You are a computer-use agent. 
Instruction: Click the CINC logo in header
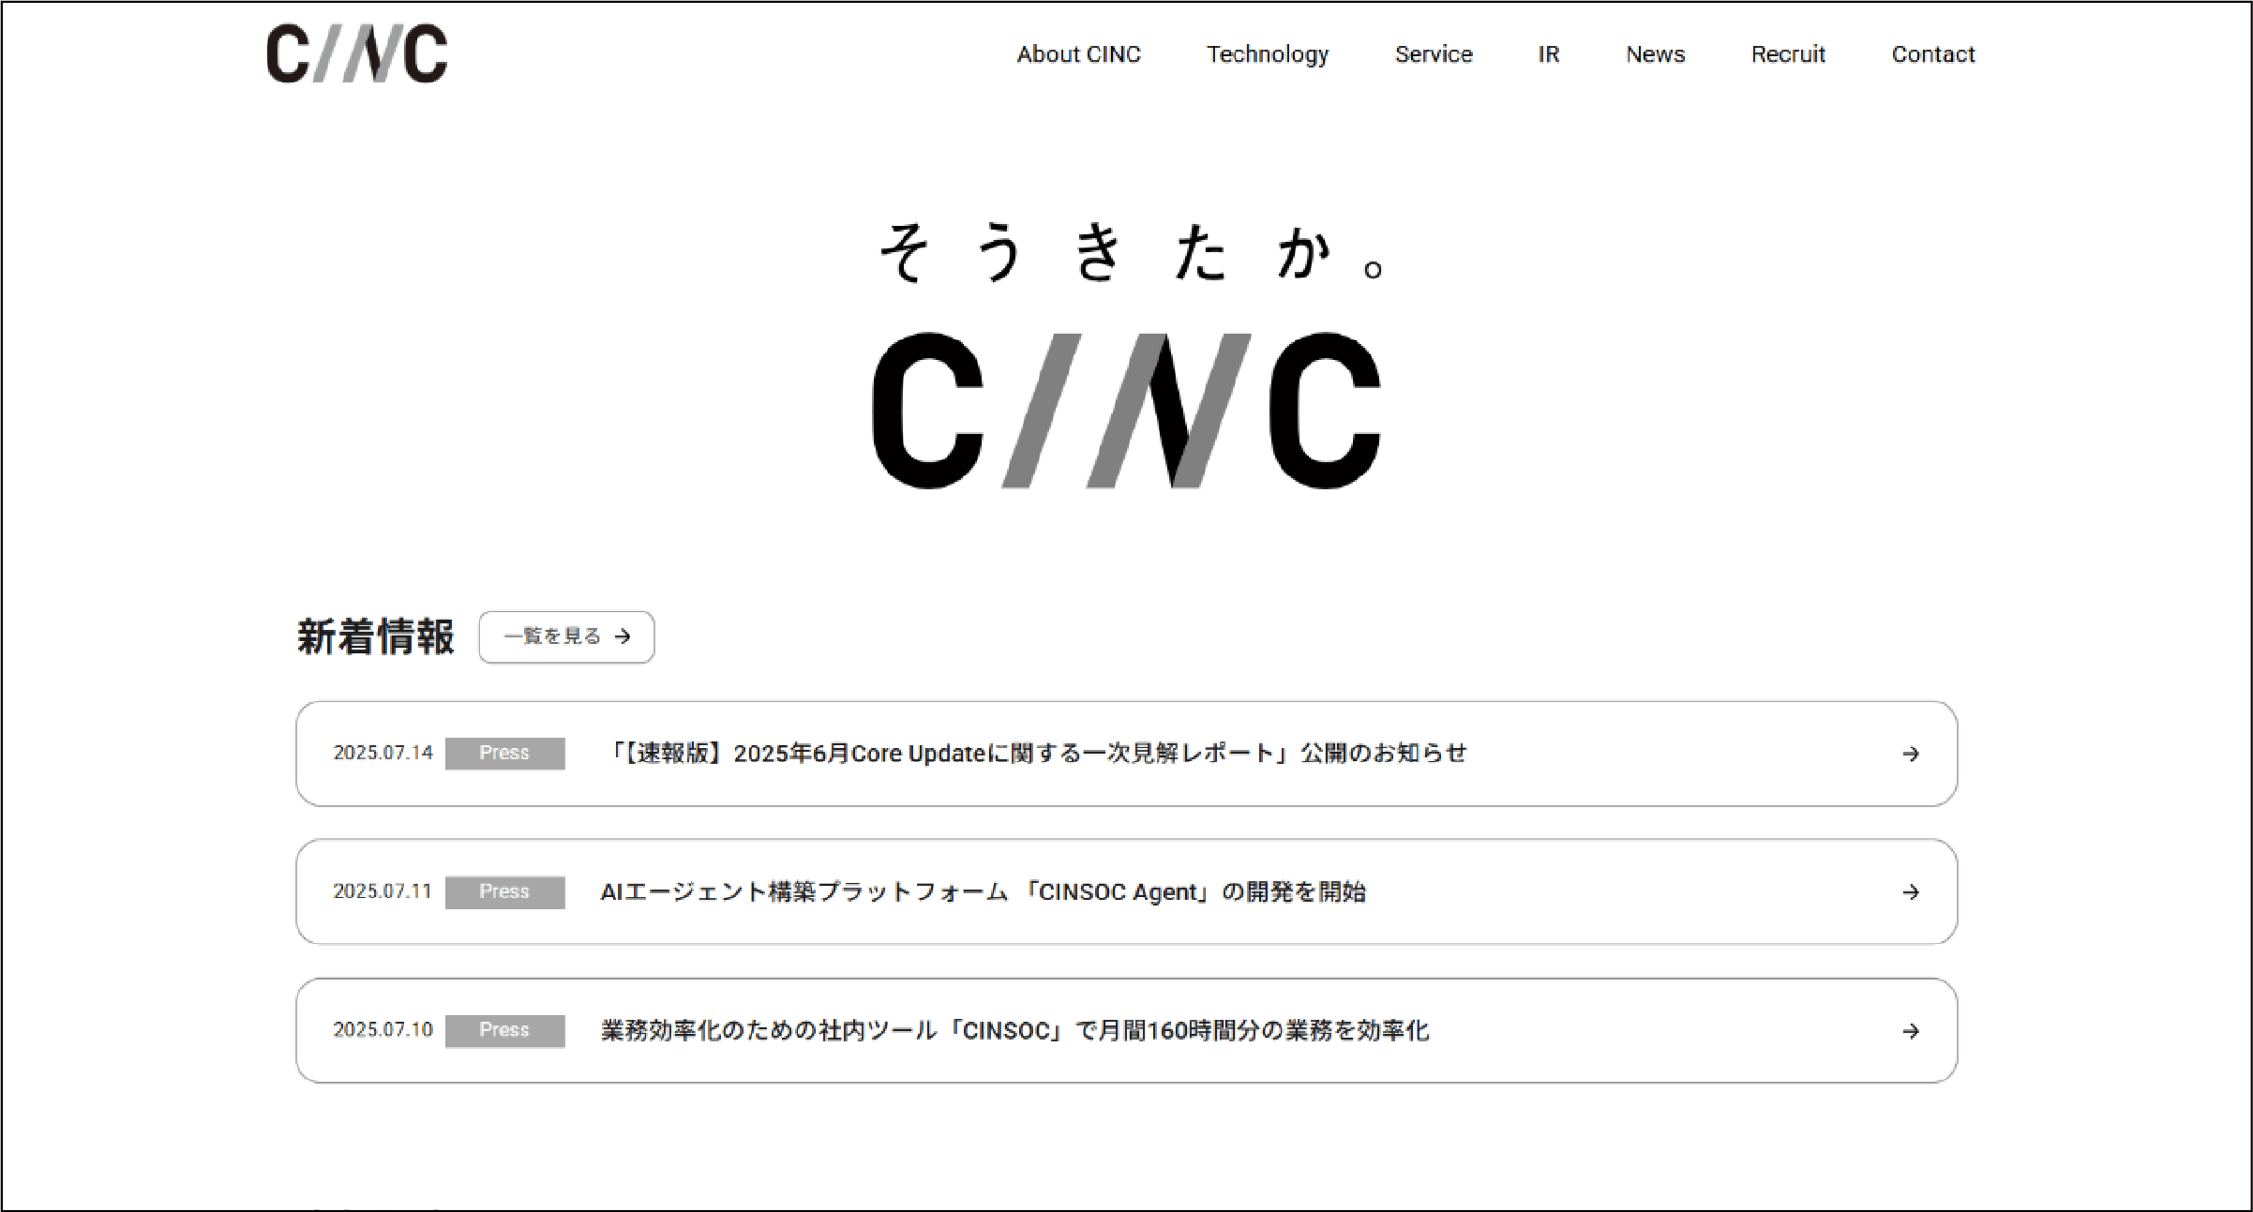pos(356,54)
